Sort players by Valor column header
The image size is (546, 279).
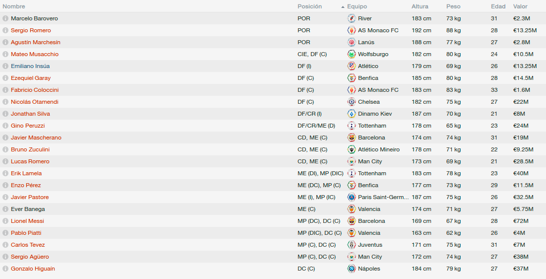[520, 6]
